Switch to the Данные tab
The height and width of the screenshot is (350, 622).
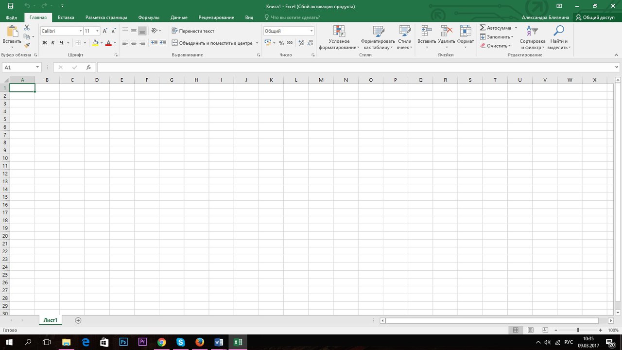pos(179,17)
